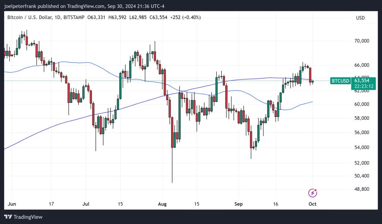The width and height of the screenshot is (382, 224).
Task: Click the 60,000 price axis label
Action: tap(361, 104)
